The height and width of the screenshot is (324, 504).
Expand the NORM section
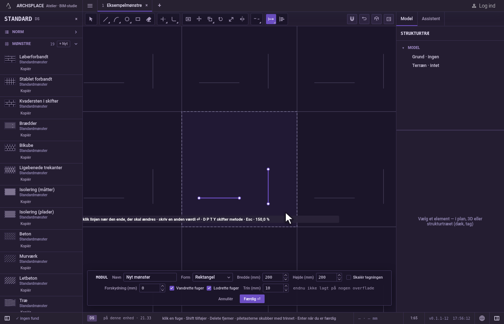click(41, 32)
